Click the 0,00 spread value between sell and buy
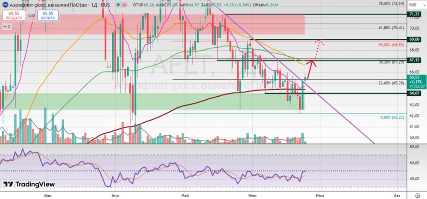 point(31,16)
